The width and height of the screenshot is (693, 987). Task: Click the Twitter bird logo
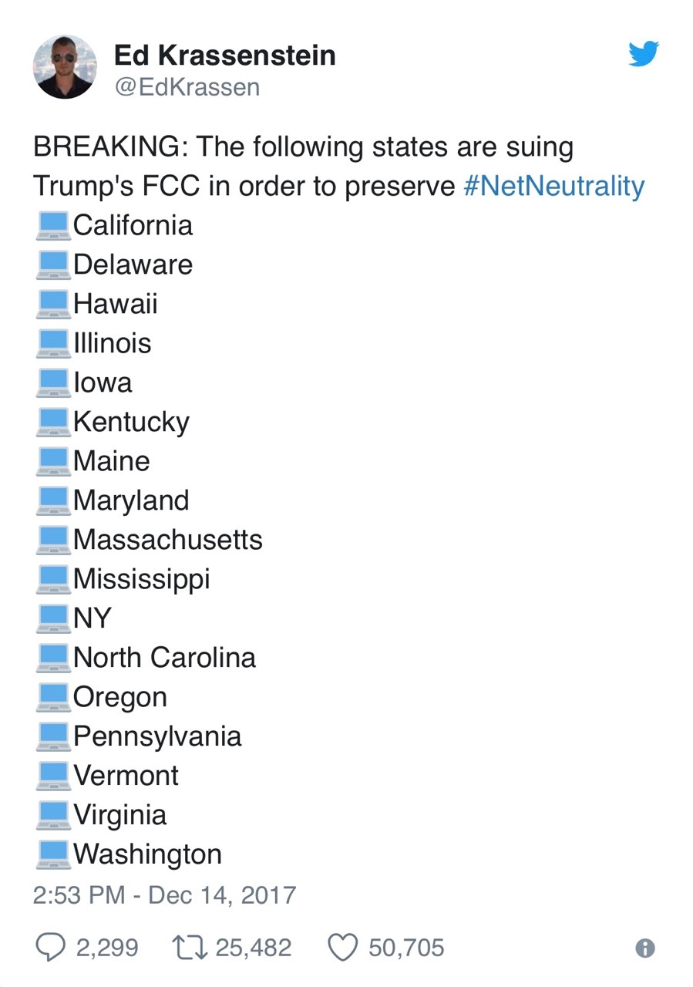(644, 54)
